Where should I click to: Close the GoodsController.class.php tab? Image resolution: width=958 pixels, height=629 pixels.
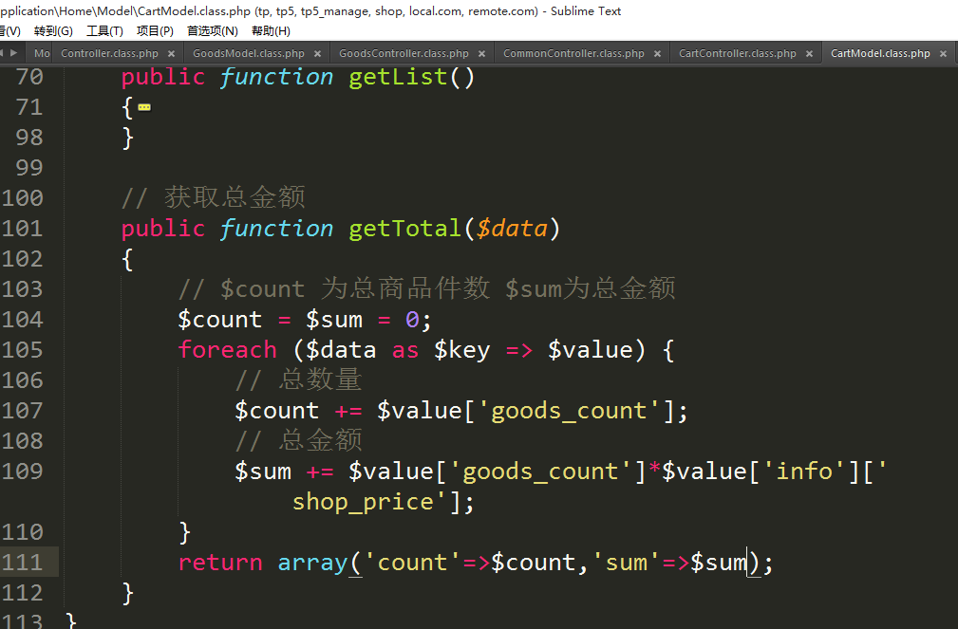click(x=482, y=54)
